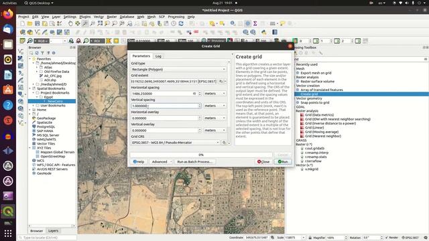Click the Save Project icon
The height and width of the screenshot is (241, 429).
click(38, 24)
